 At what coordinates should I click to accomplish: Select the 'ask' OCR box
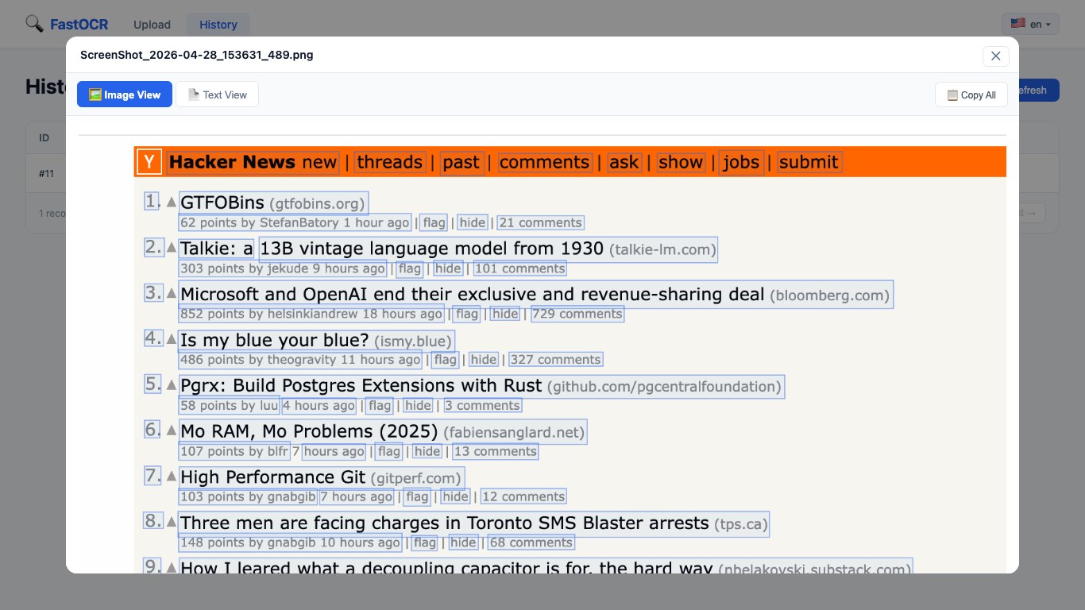624,162
